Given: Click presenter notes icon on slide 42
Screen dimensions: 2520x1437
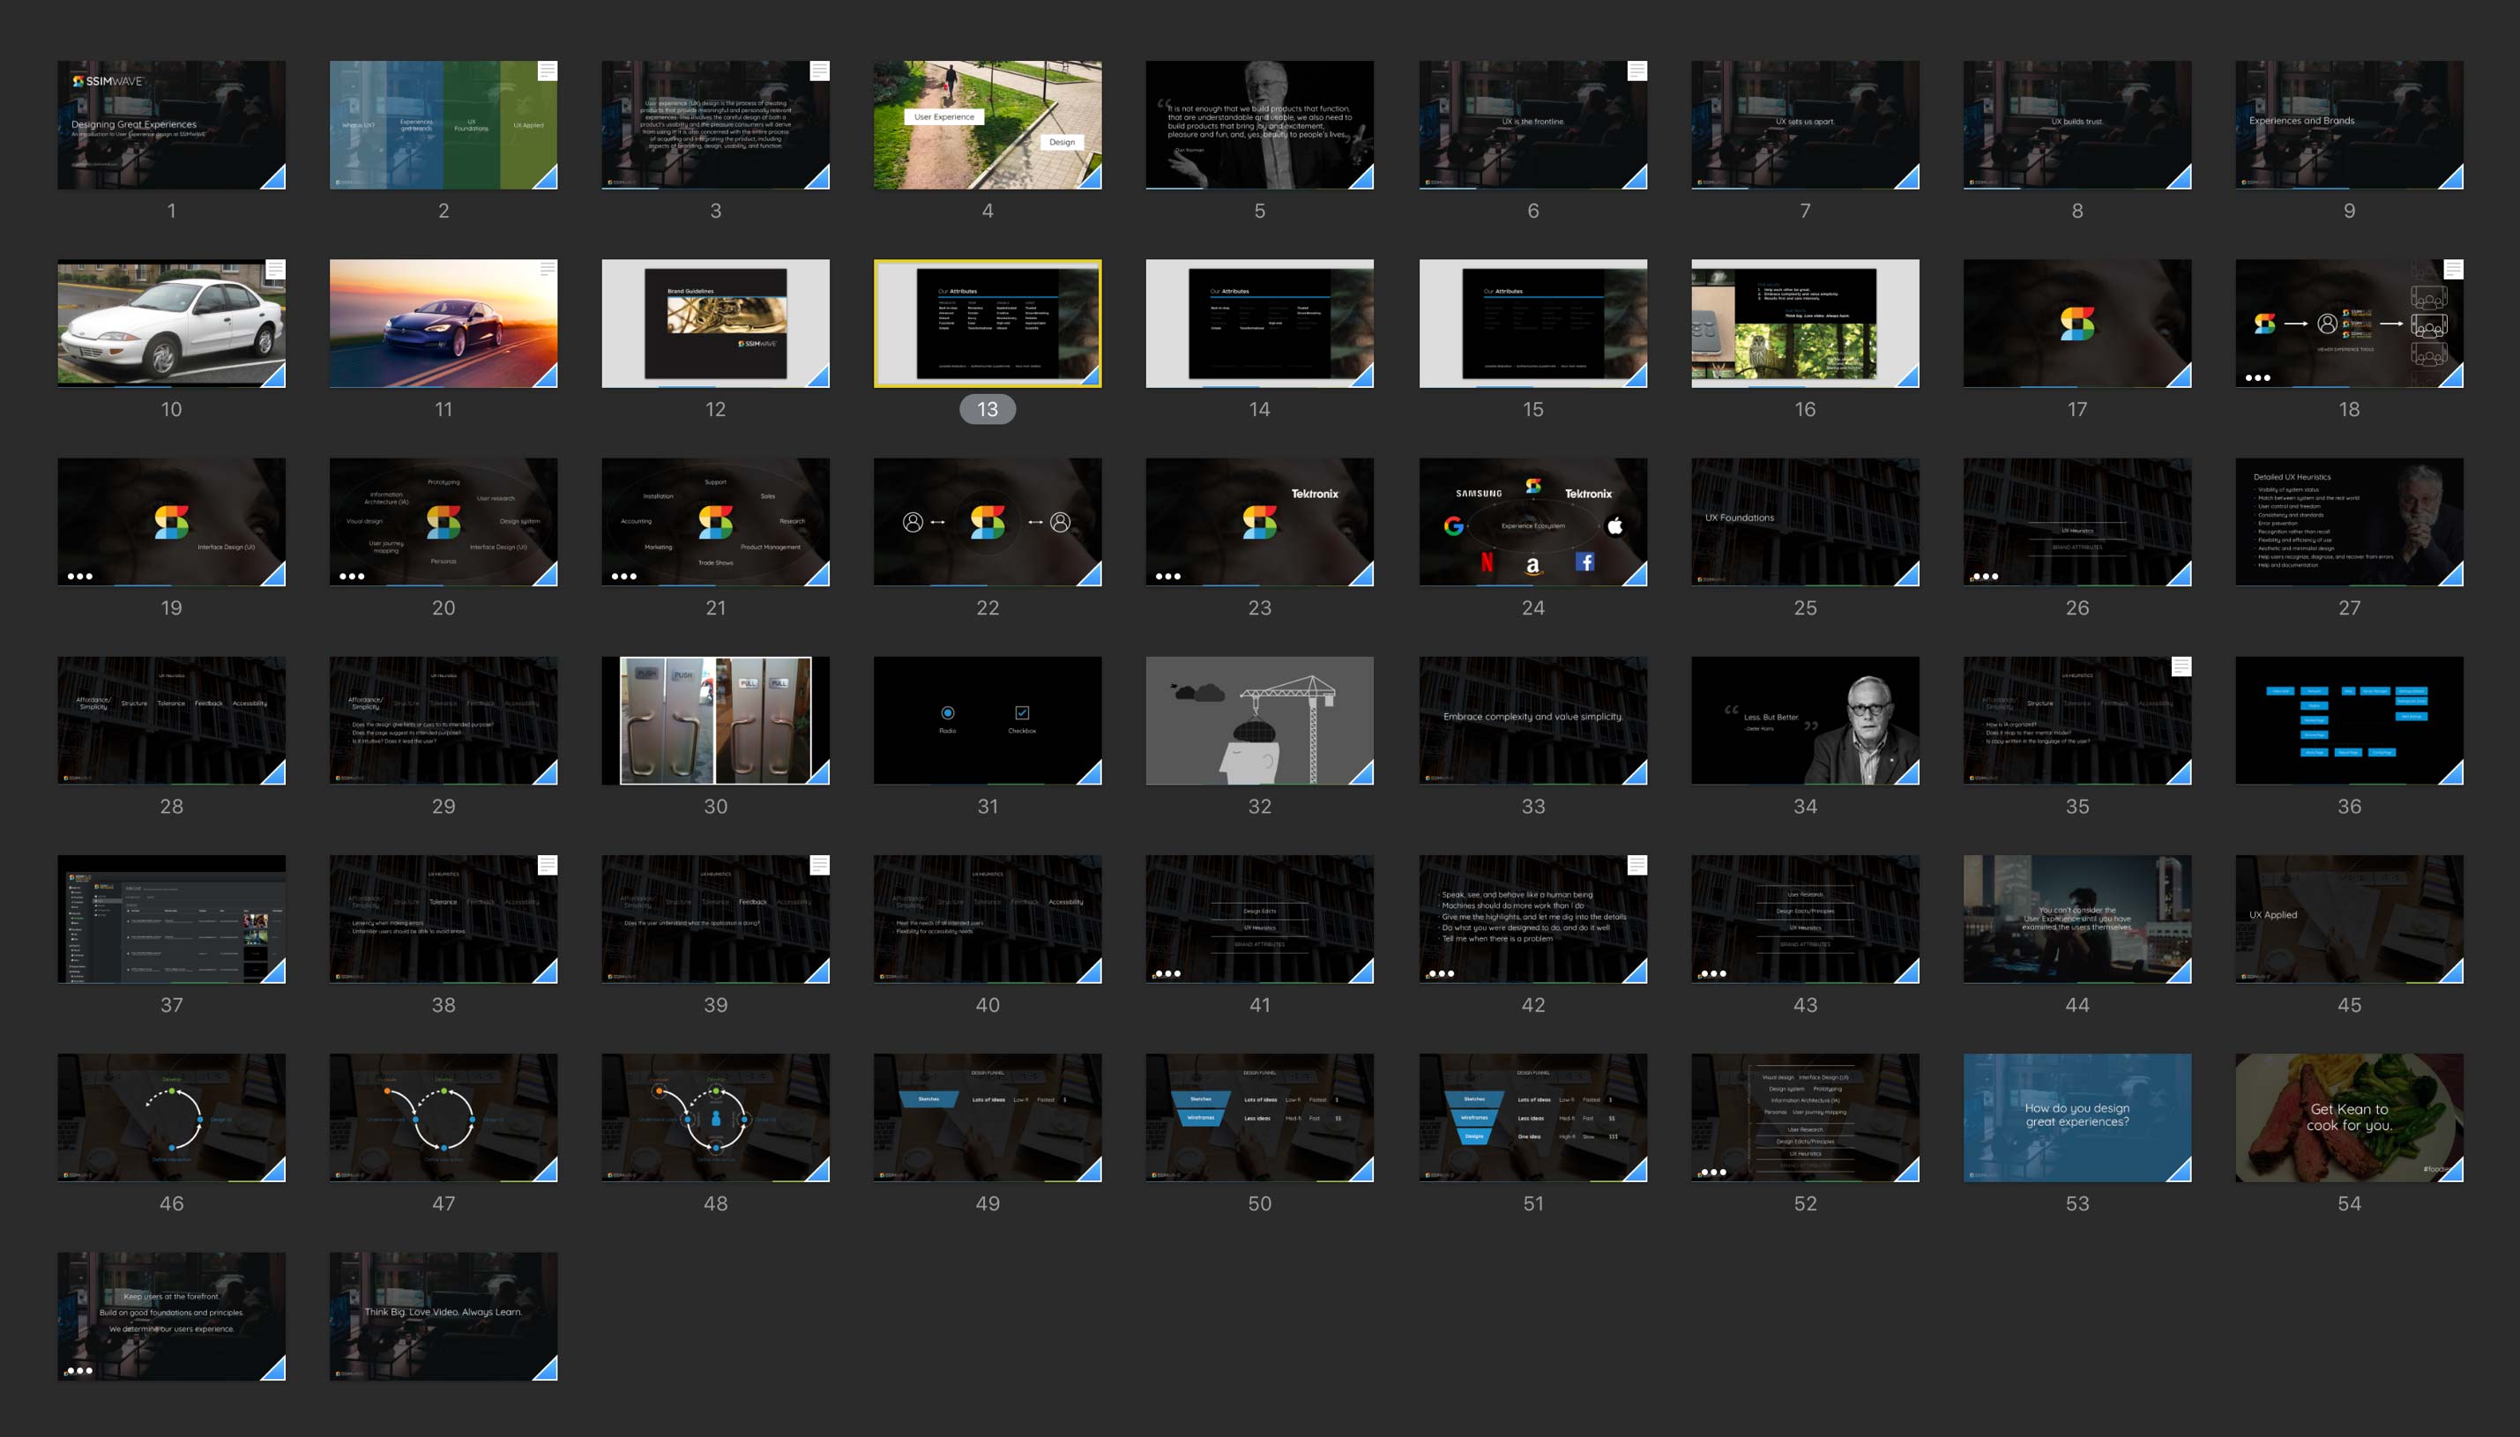Looking at the screenshot, I should click(x=1637, y=866).
